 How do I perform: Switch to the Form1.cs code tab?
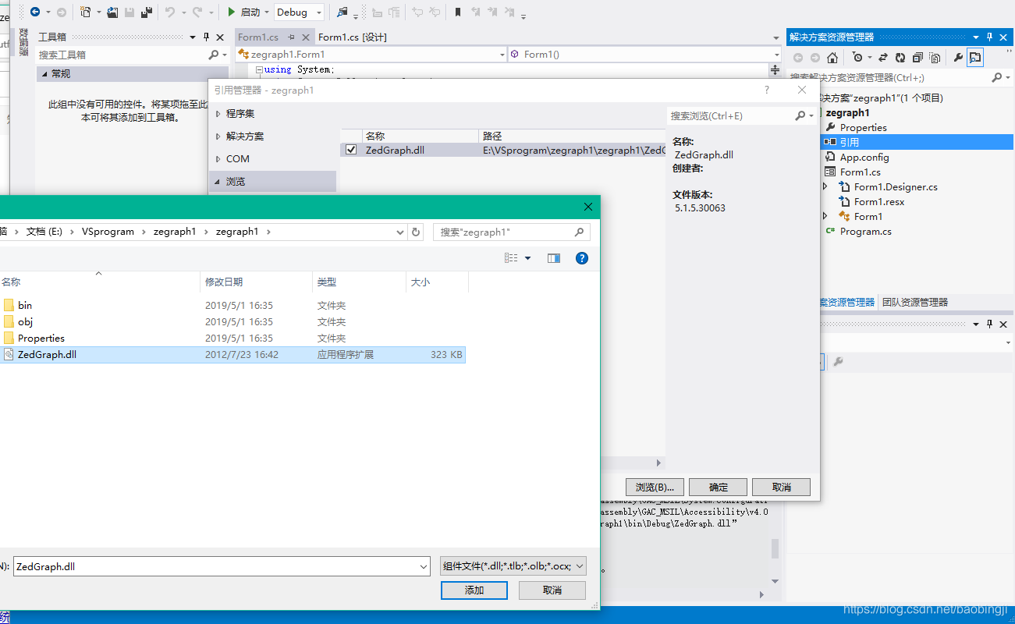point(258,37)
